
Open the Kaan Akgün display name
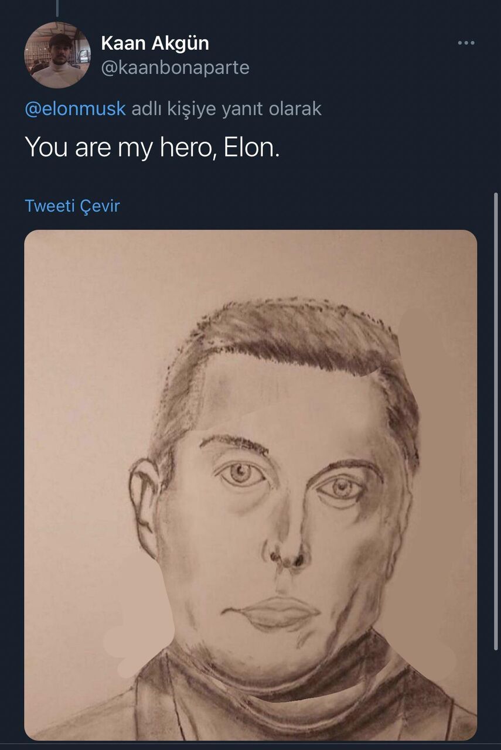click(x=155, y=43)
